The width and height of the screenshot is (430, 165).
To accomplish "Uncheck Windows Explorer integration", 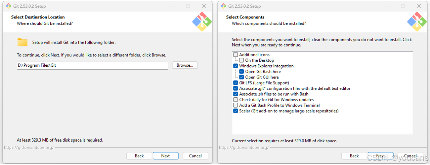I will pos(236,66).
